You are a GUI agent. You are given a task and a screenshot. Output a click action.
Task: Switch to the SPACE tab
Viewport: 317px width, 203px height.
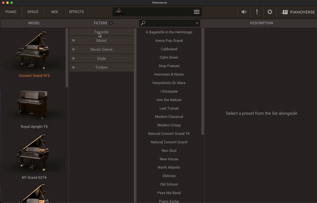(33, 12)
